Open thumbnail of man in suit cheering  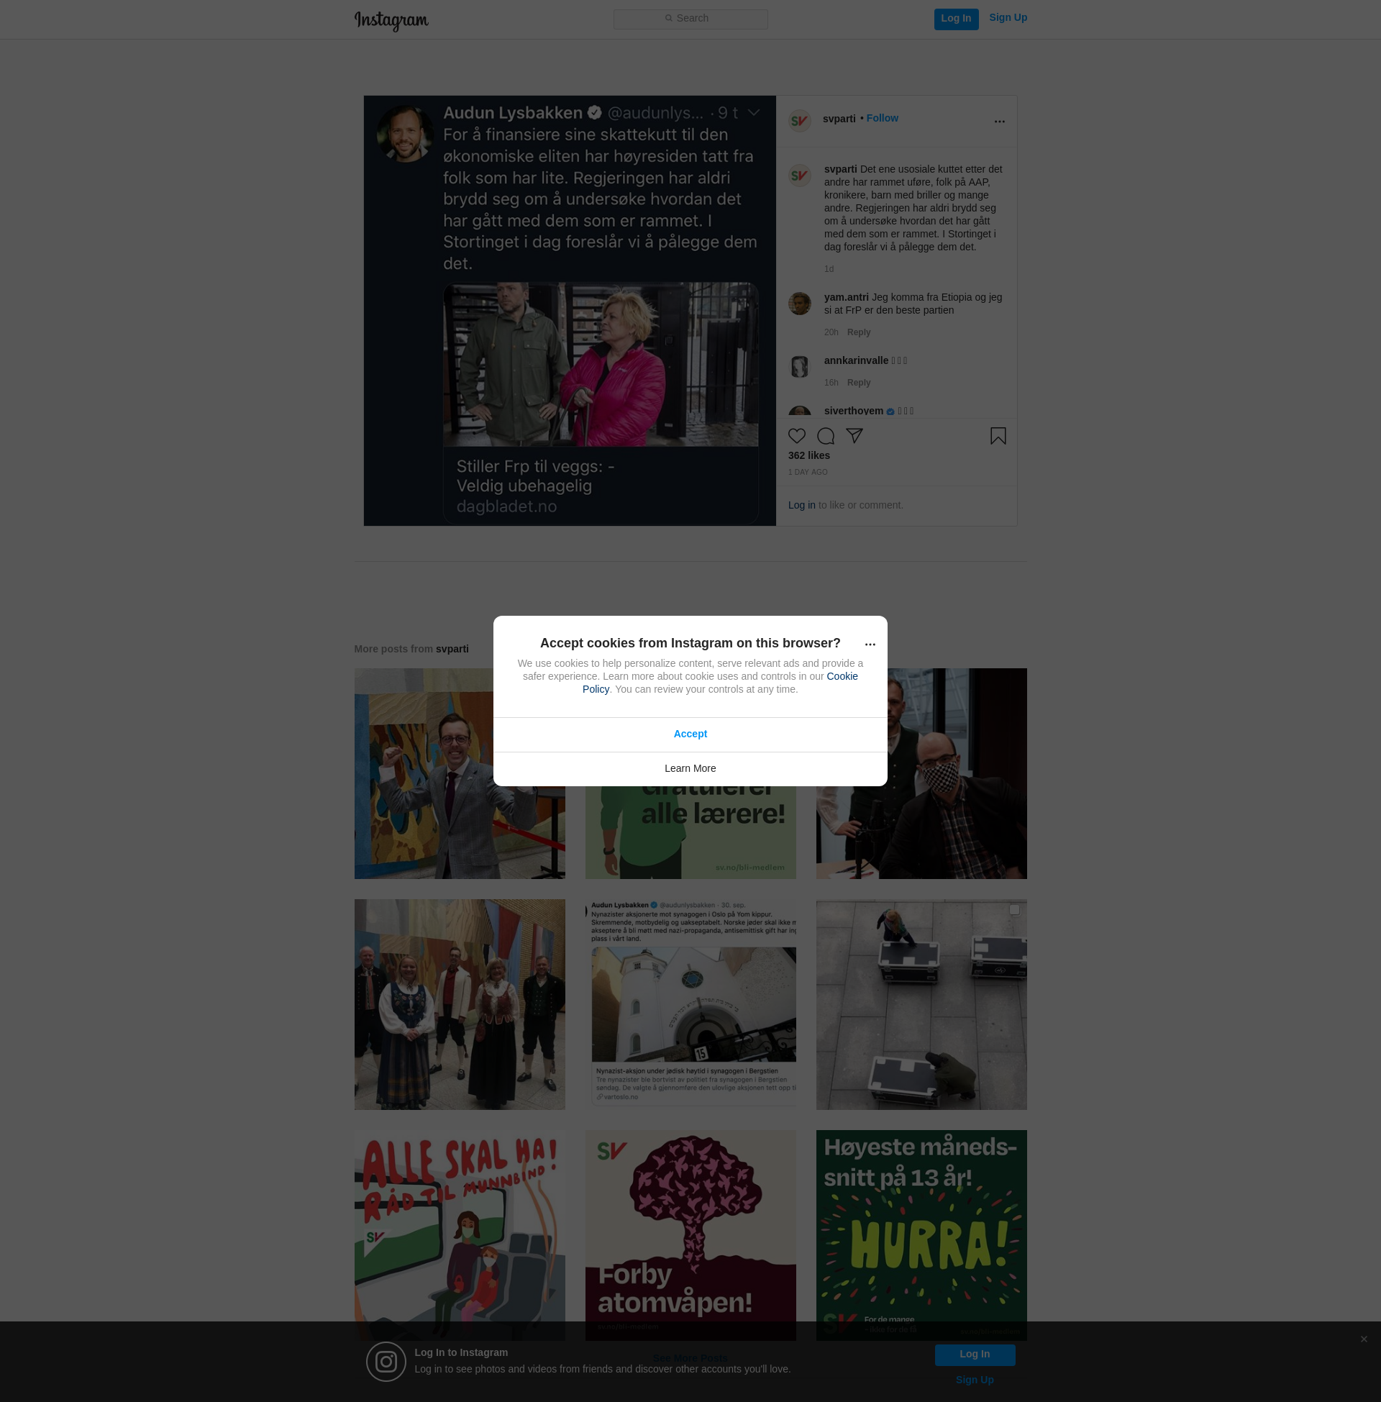pos(459,774)
